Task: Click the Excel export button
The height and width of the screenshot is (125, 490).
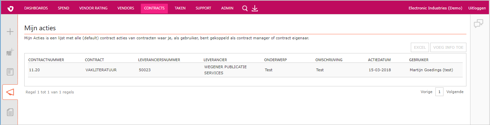Action: tap(420, 47)
